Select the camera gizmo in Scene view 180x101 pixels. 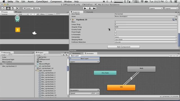coord(34,33)
